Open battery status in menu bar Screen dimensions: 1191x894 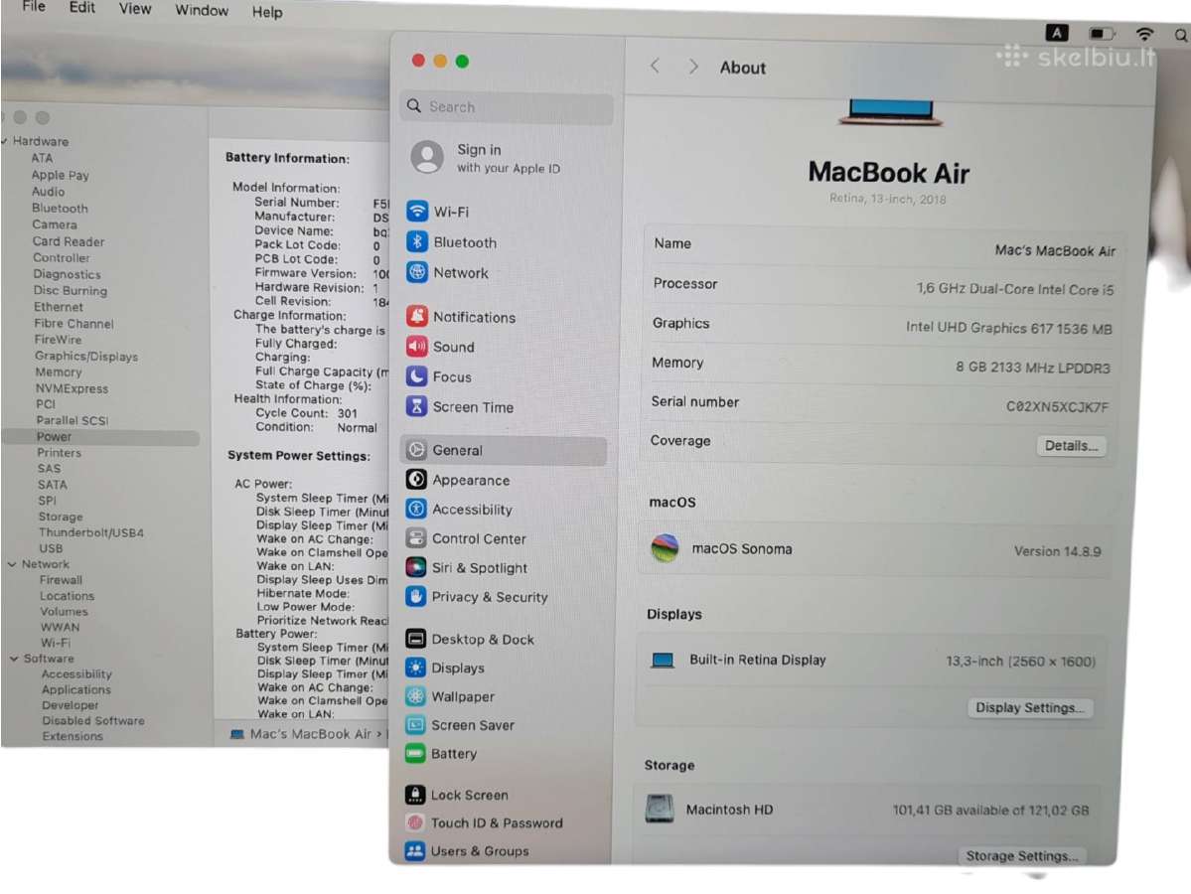pos(1102,34)
